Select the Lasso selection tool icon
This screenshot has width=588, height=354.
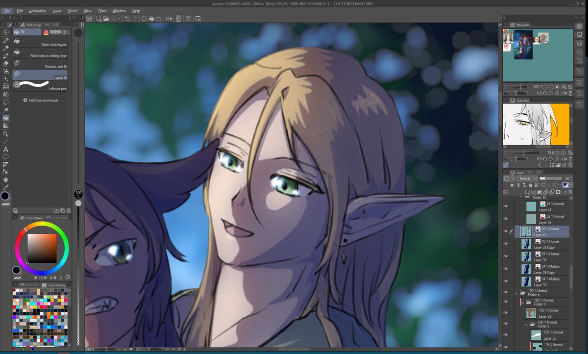pyautogui.click(x=6, y=102)
